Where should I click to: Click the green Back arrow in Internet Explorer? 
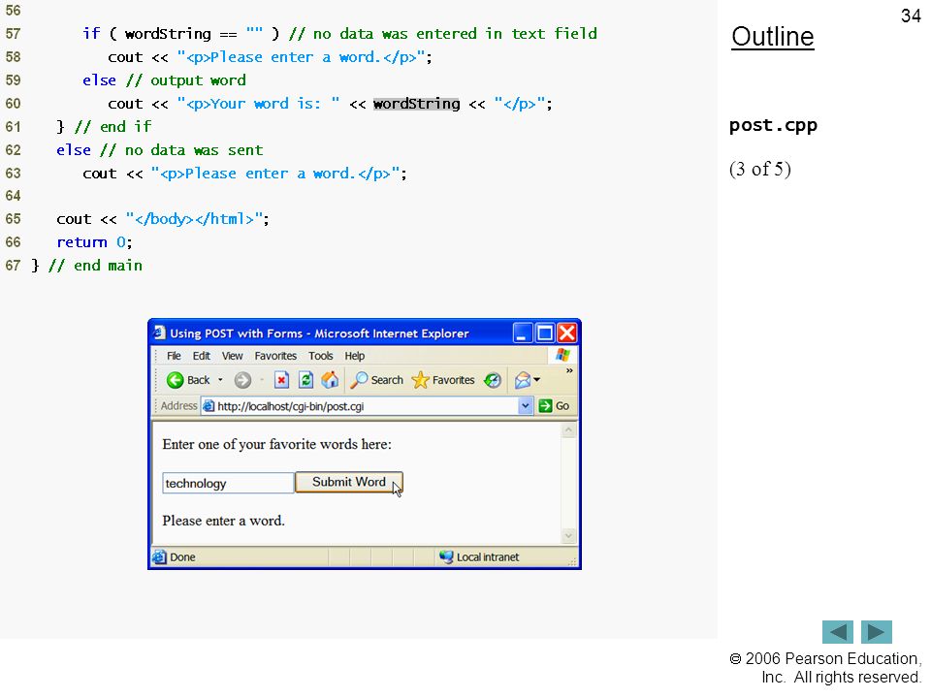(x=176, y=380)
